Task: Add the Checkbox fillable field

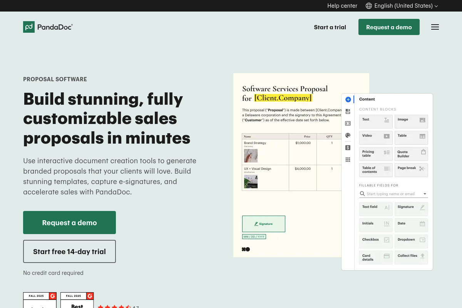Action: click(376, 241)
